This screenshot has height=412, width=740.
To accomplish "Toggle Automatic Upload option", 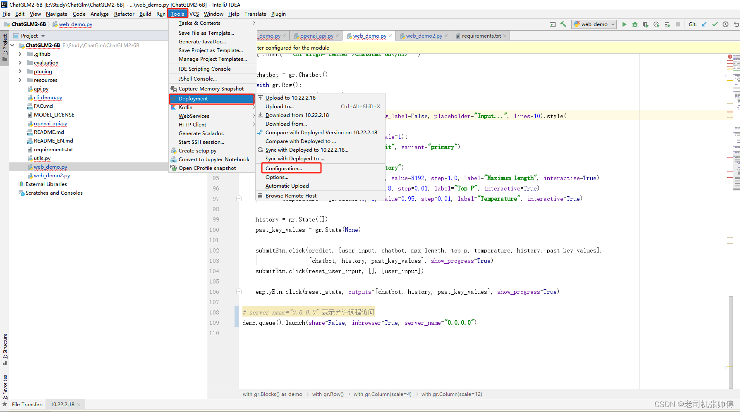I will coord(287,186).
